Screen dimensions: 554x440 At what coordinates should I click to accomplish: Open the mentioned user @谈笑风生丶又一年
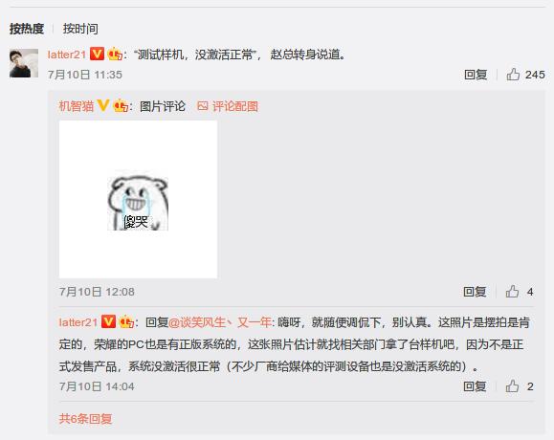[x=220, y=322]
